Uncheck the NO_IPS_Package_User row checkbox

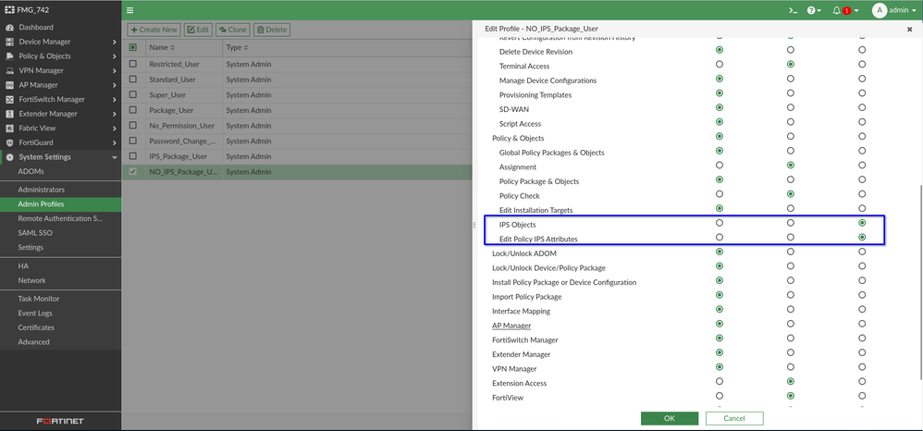(133, 172)
